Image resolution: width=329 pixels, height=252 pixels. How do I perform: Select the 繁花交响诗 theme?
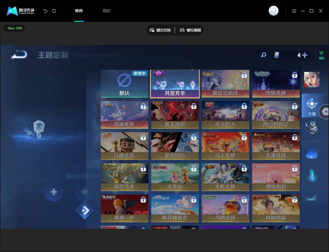pyautogui.click(x=225, y=84)
